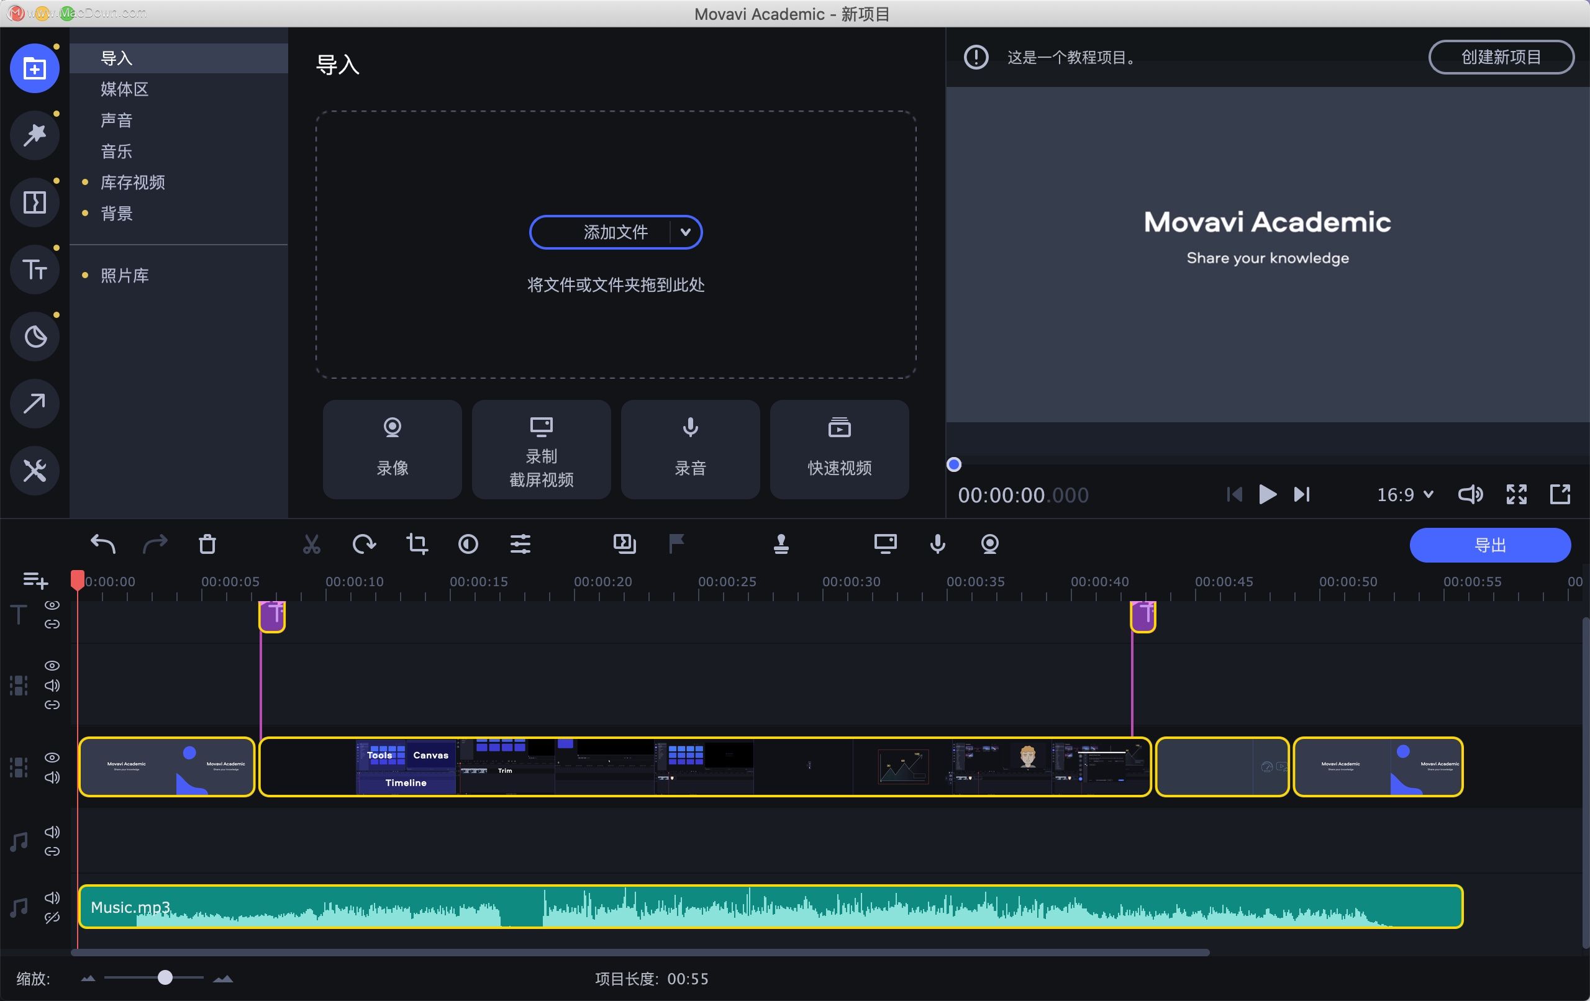
Task: Click the 录像 webcam capture card
Action: coord(392,450)
